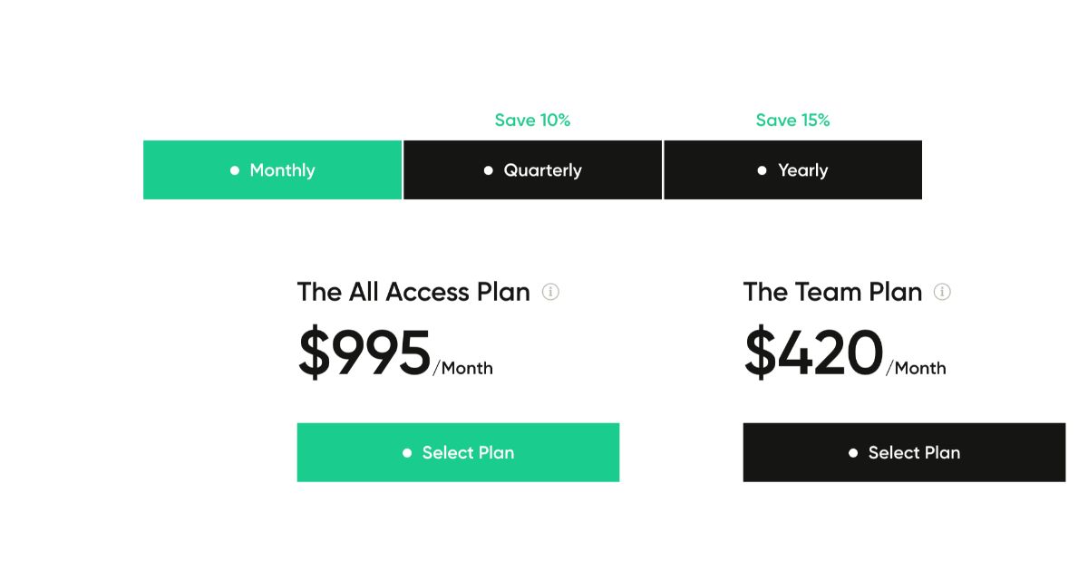Click the white dot beside Quarterly
The height and width of the screenshot is (580, 1088).
coord(489,170)
